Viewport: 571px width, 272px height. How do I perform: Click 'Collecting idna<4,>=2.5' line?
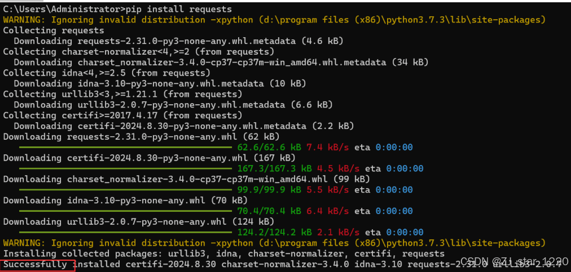coord(107,73)
